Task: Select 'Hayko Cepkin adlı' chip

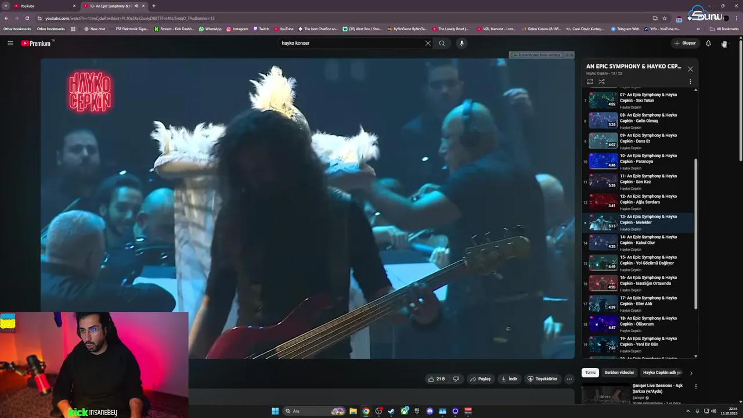Action: tap(662, 373)
